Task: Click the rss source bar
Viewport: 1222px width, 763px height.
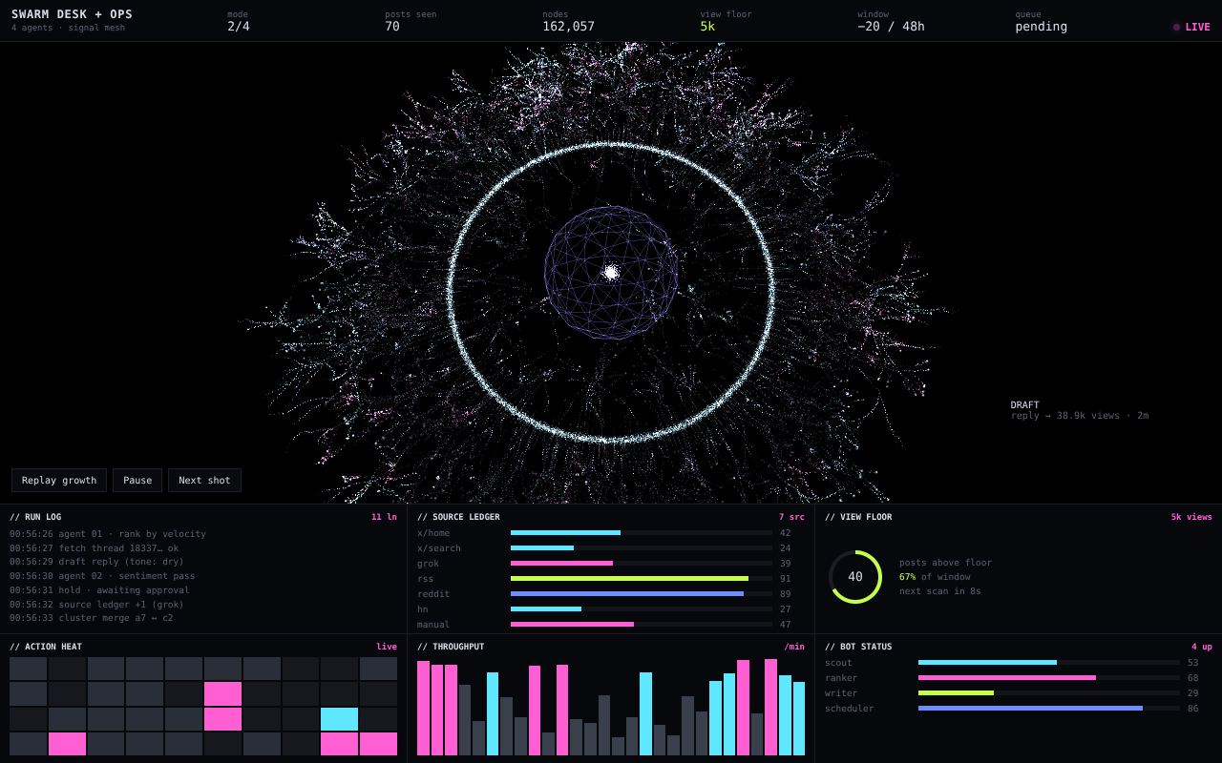Action: pos(642,579)
